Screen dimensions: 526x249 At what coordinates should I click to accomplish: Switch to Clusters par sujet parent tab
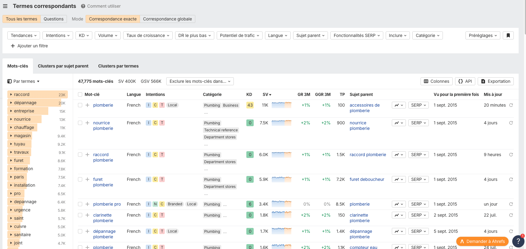pos(63,66)
